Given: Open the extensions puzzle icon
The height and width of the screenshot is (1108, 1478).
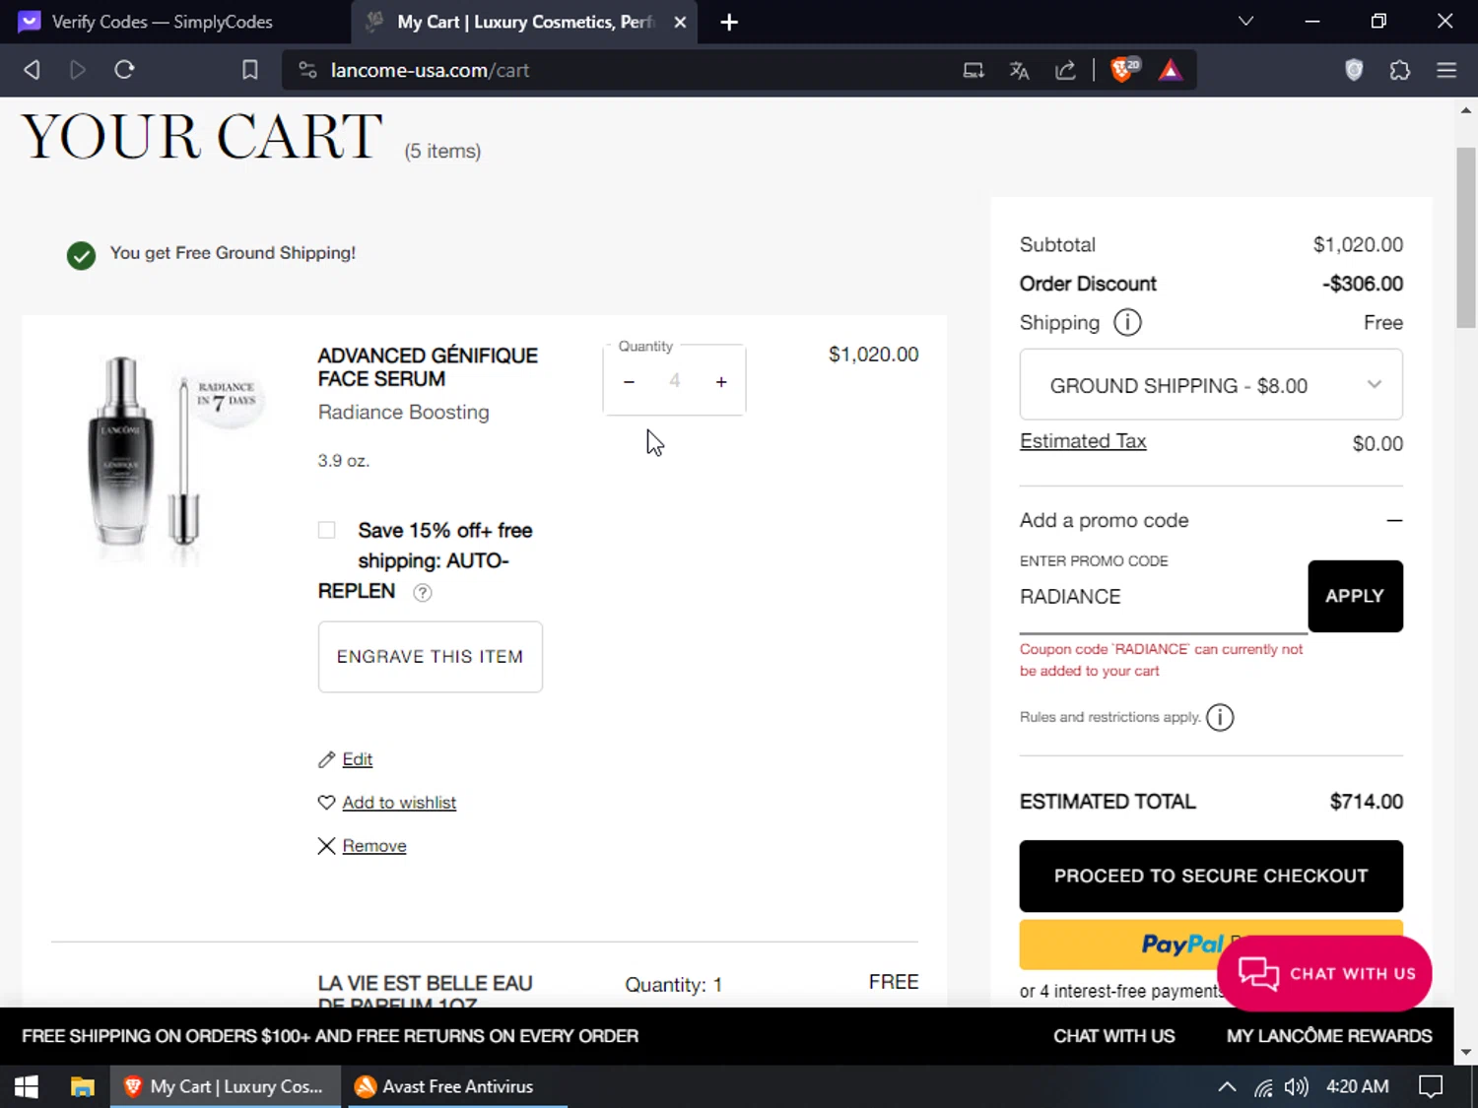Looking at the screenshot, I should click(1399, 70).
